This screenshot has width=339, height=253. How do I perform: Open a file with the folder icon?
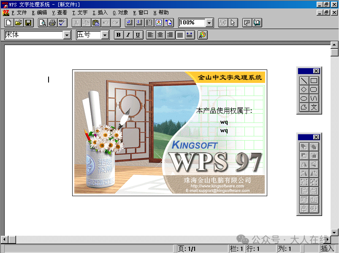coord(19,23)
